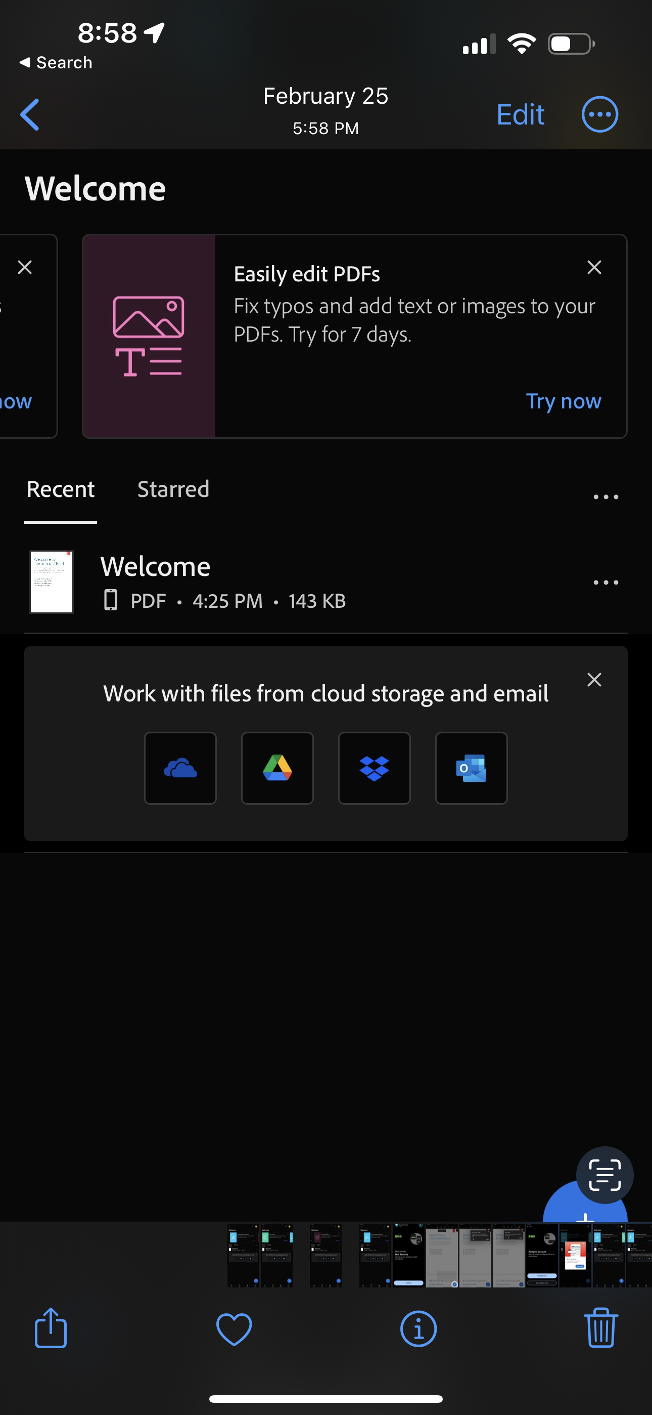The height and width of the screenshot is (1415, 652).
Task: Tap the red and white thumbnail in the strip
Action: 575,1255
